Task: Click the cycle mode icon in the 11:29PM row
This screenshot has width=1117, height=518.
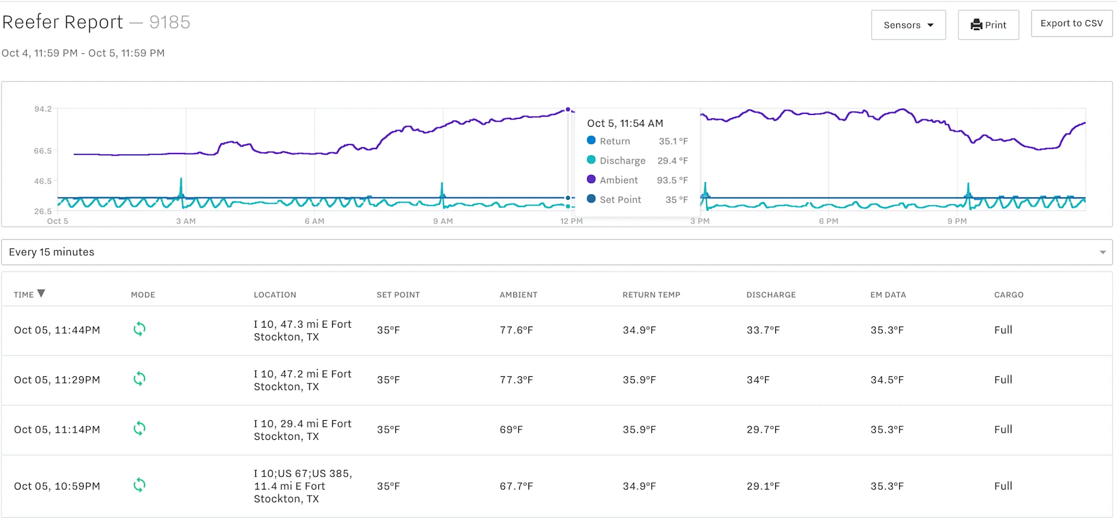Action: [x=140, y=379]
